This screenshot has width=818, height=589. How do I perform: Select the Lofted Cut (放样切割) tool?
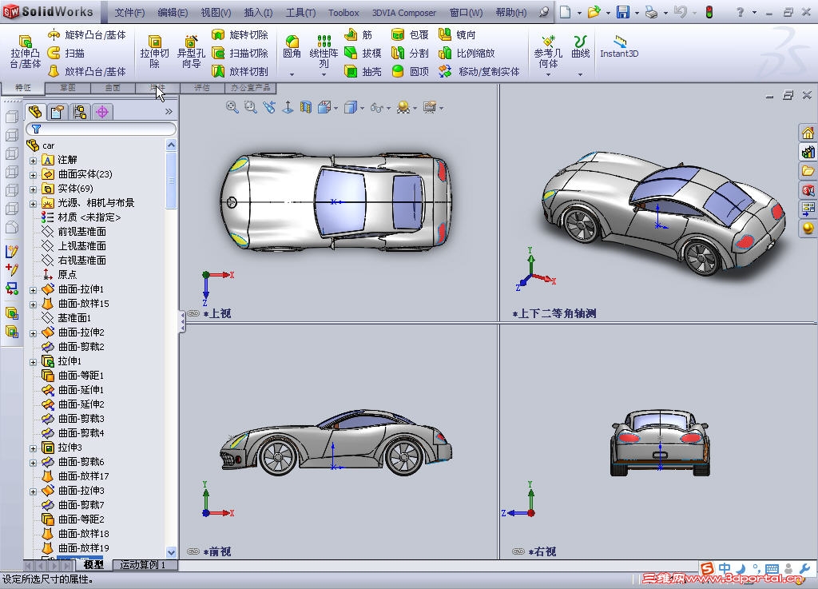coord(240,71)
